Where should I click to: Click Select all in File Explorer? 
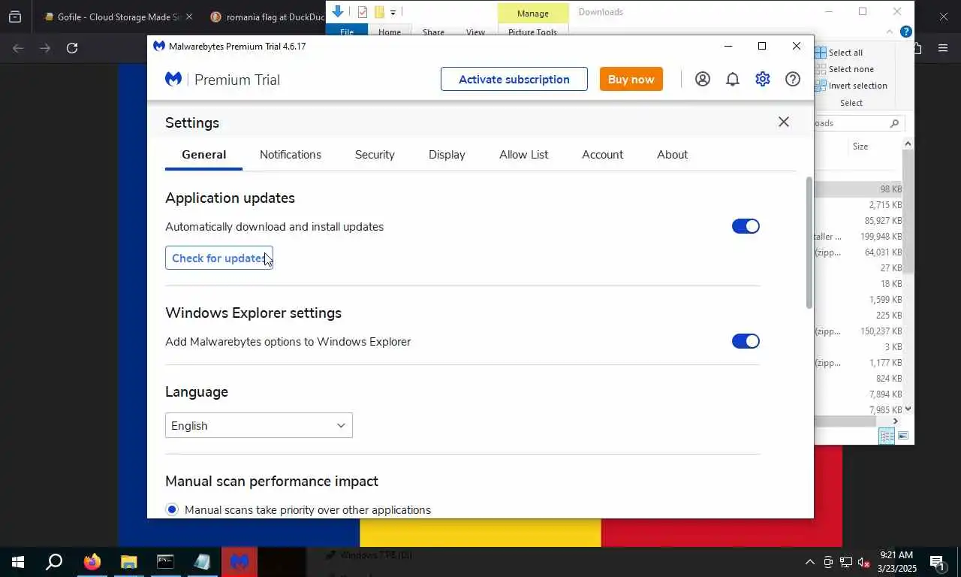[x=839, y=53]
